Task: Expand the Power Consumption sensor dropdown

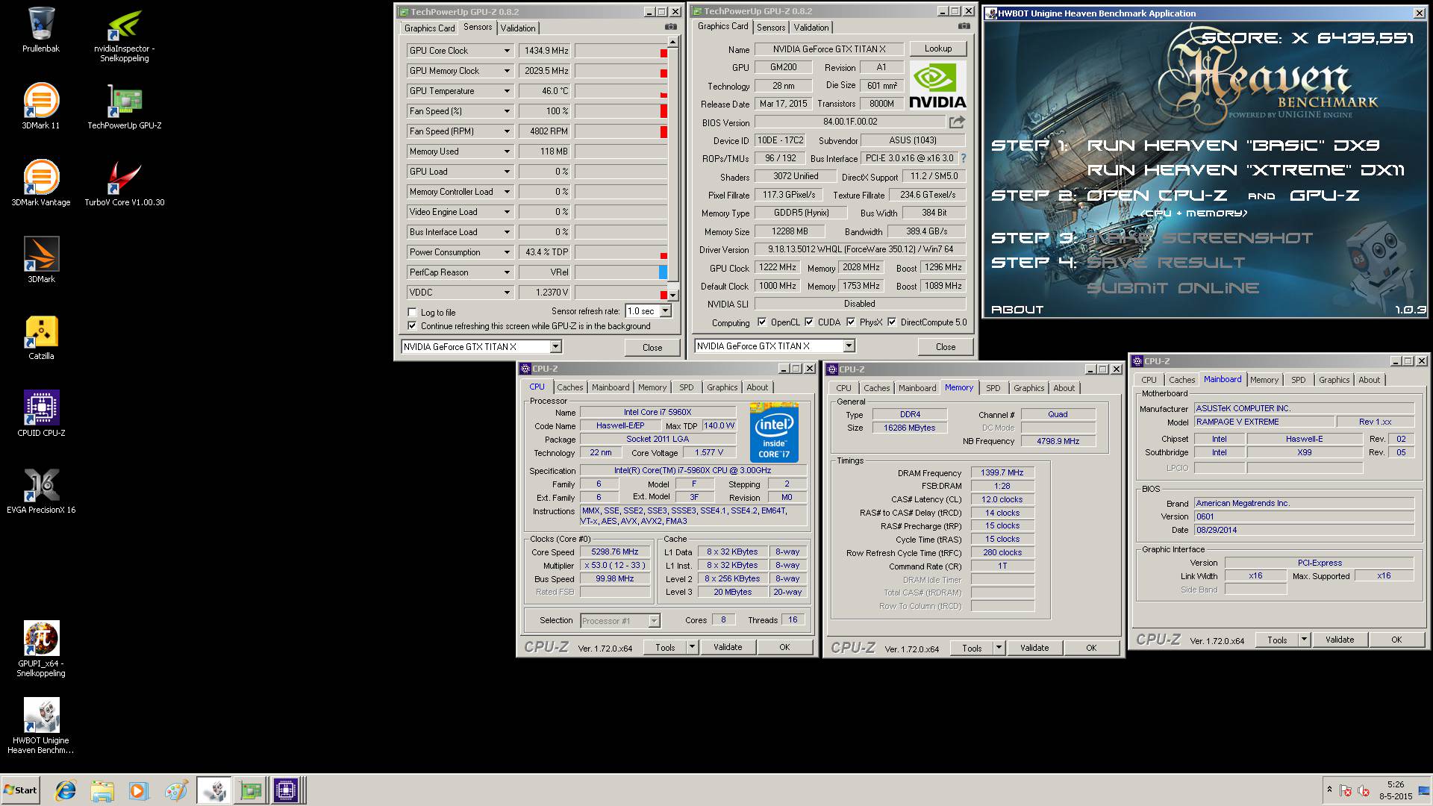Action: (507, 252)
